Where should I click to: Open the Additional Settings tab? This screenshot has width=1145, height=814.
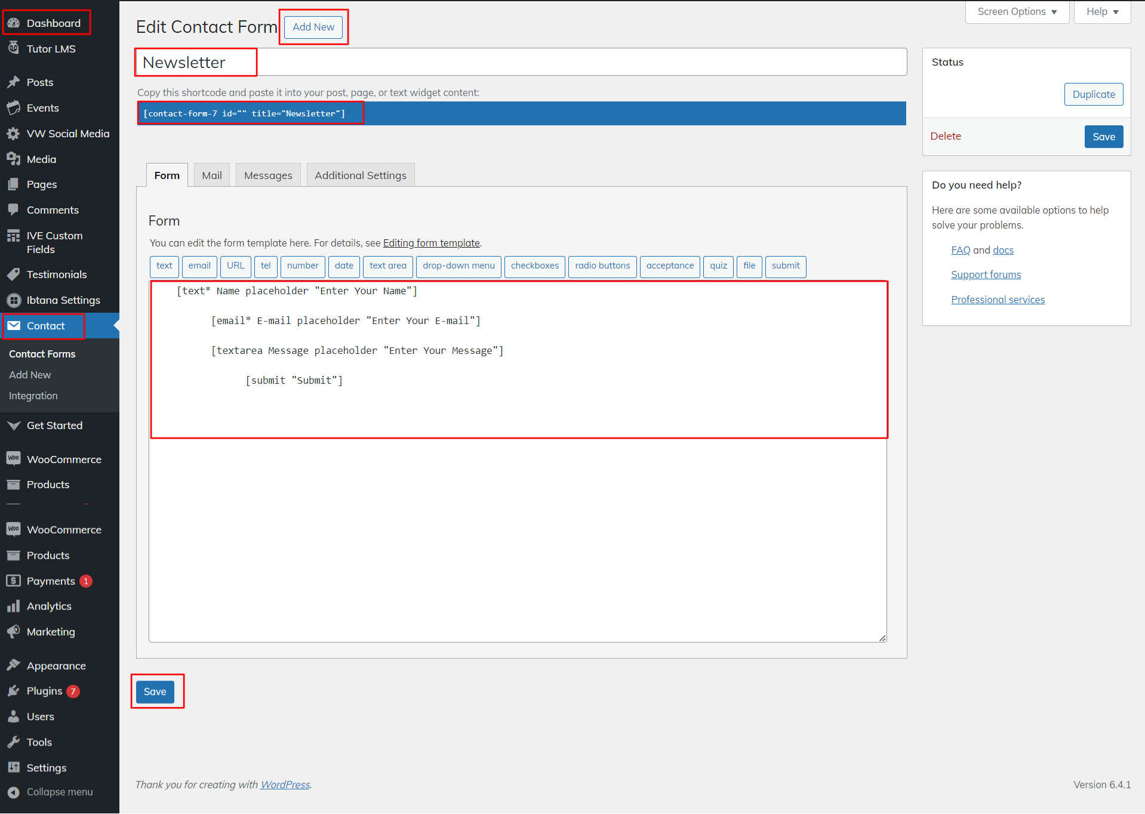tap(360, 175)
